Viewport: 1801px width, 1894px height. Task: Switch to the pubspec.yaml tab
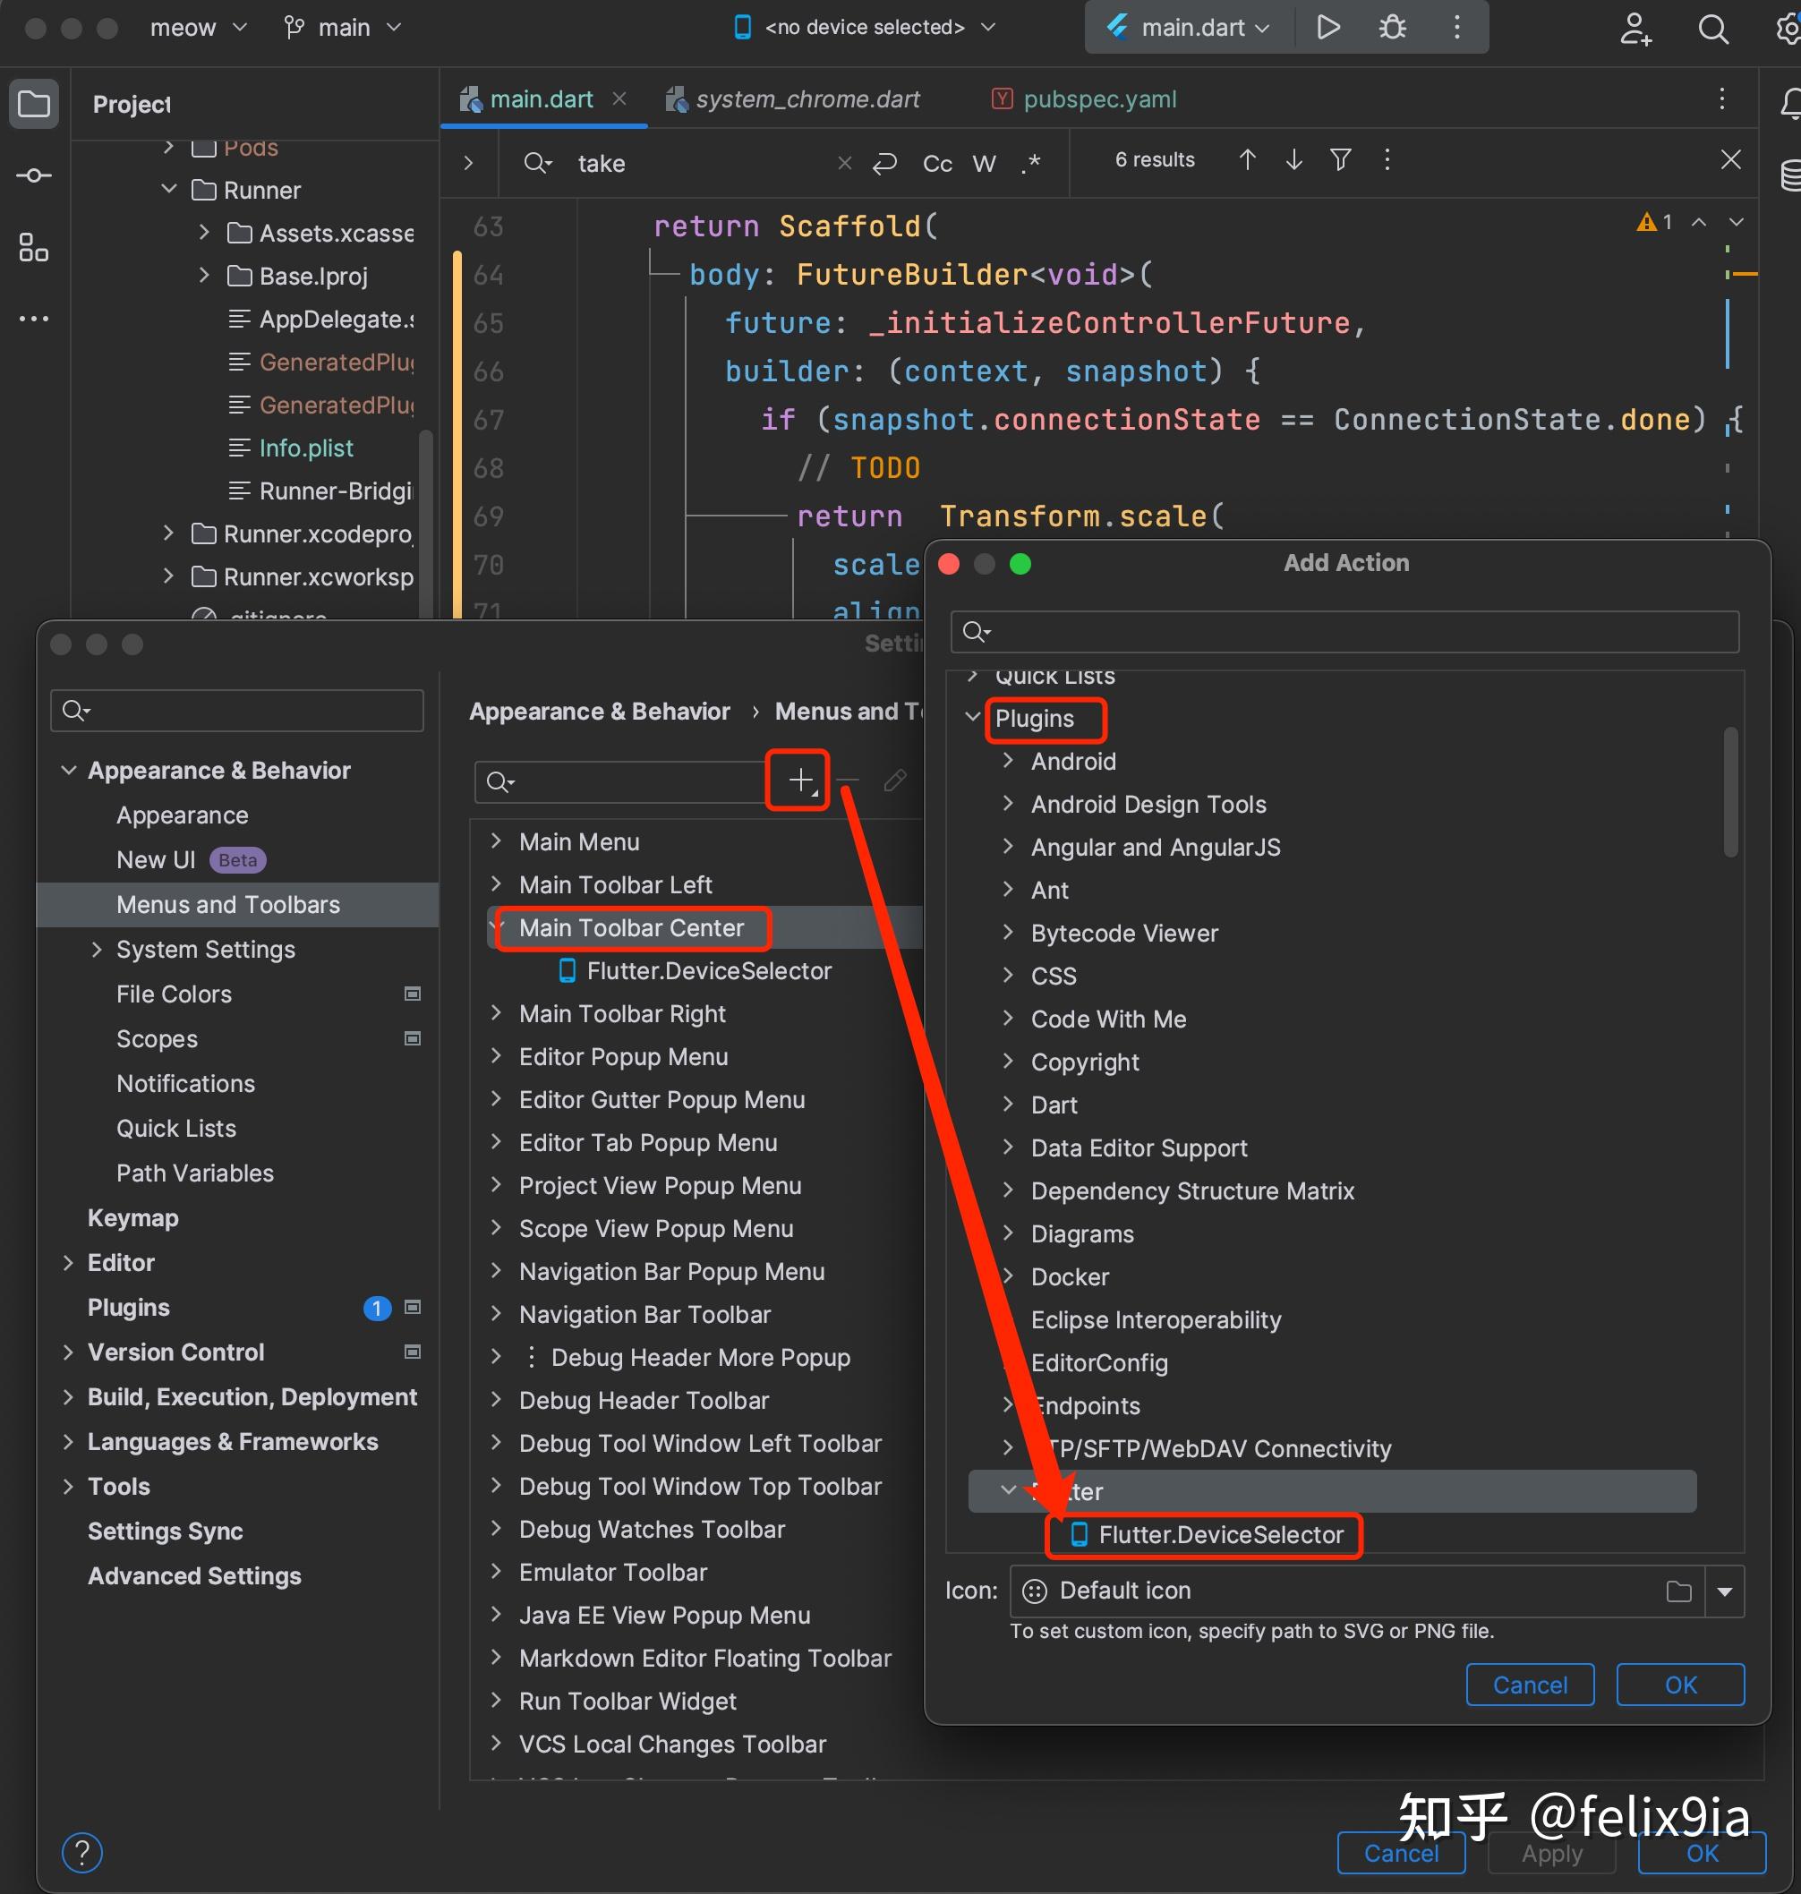tap(1100, 98)
